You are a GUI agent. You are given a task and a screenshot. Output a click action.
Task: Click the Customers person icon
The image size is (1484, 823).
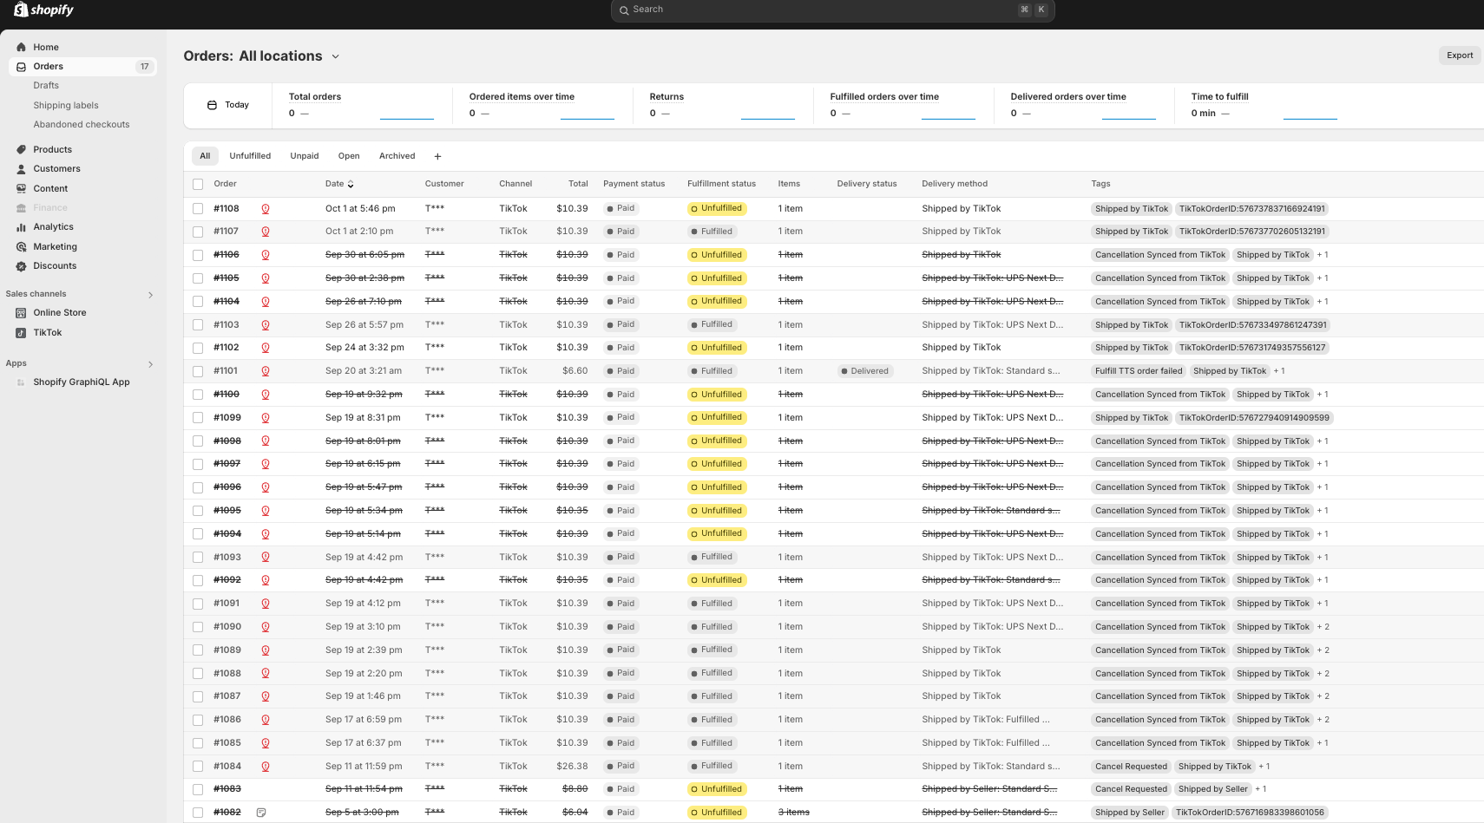pos(21,169)
